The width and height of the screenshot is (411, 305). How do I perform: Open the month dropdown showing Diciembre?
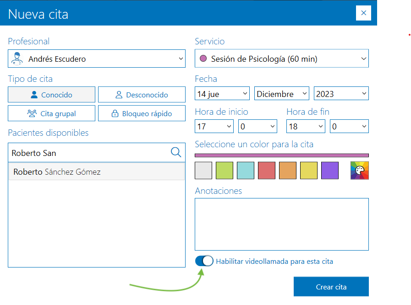pos(281,94)
